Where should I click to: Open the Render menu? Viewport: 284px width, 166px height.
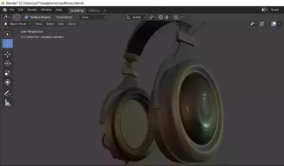32,10
